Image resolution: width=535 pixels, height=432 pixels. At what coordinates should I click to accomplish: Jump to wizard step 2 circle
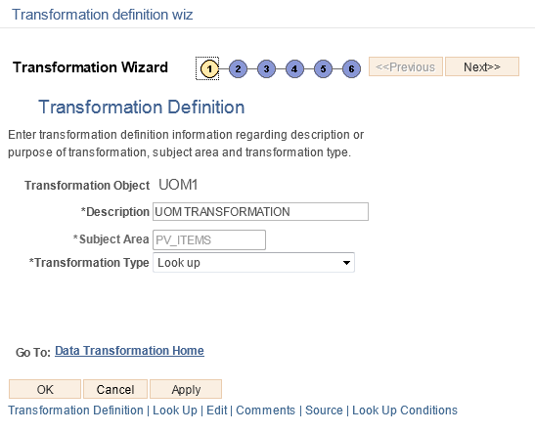click(238, 69)
